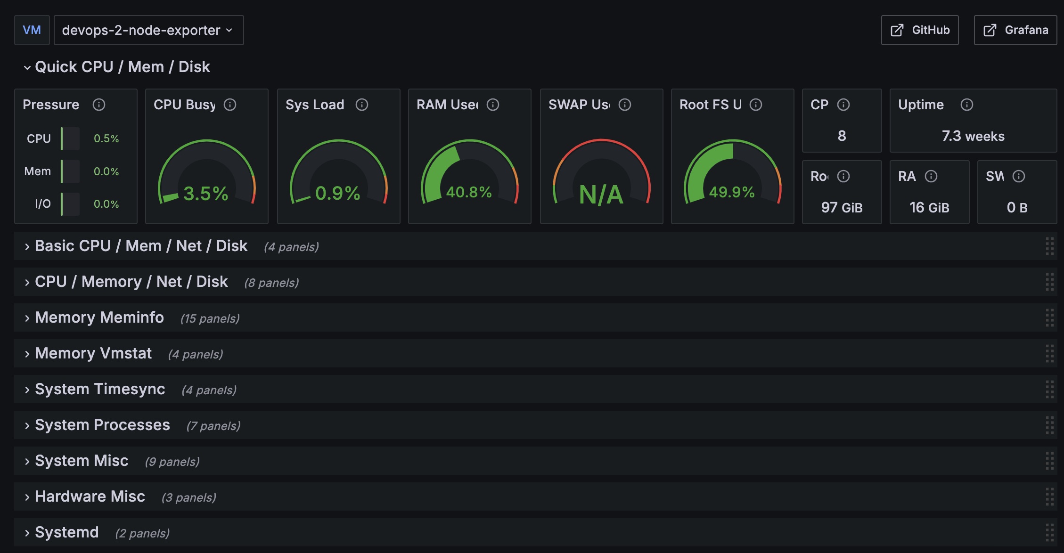Click drag handle on System Processes row

1050,425
